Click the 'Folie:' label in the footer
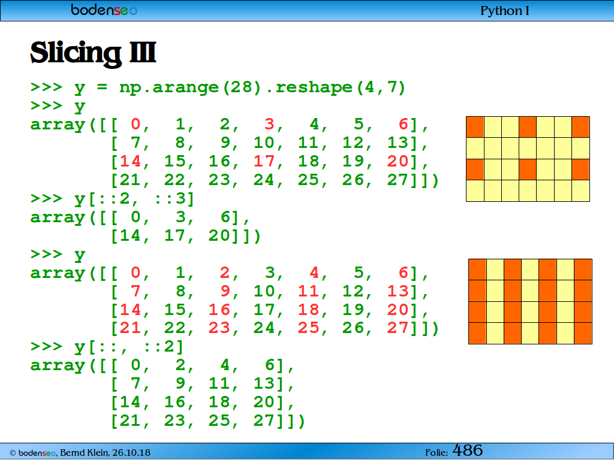The width and height of the screenshot is (614, 460). pos(437,453)
